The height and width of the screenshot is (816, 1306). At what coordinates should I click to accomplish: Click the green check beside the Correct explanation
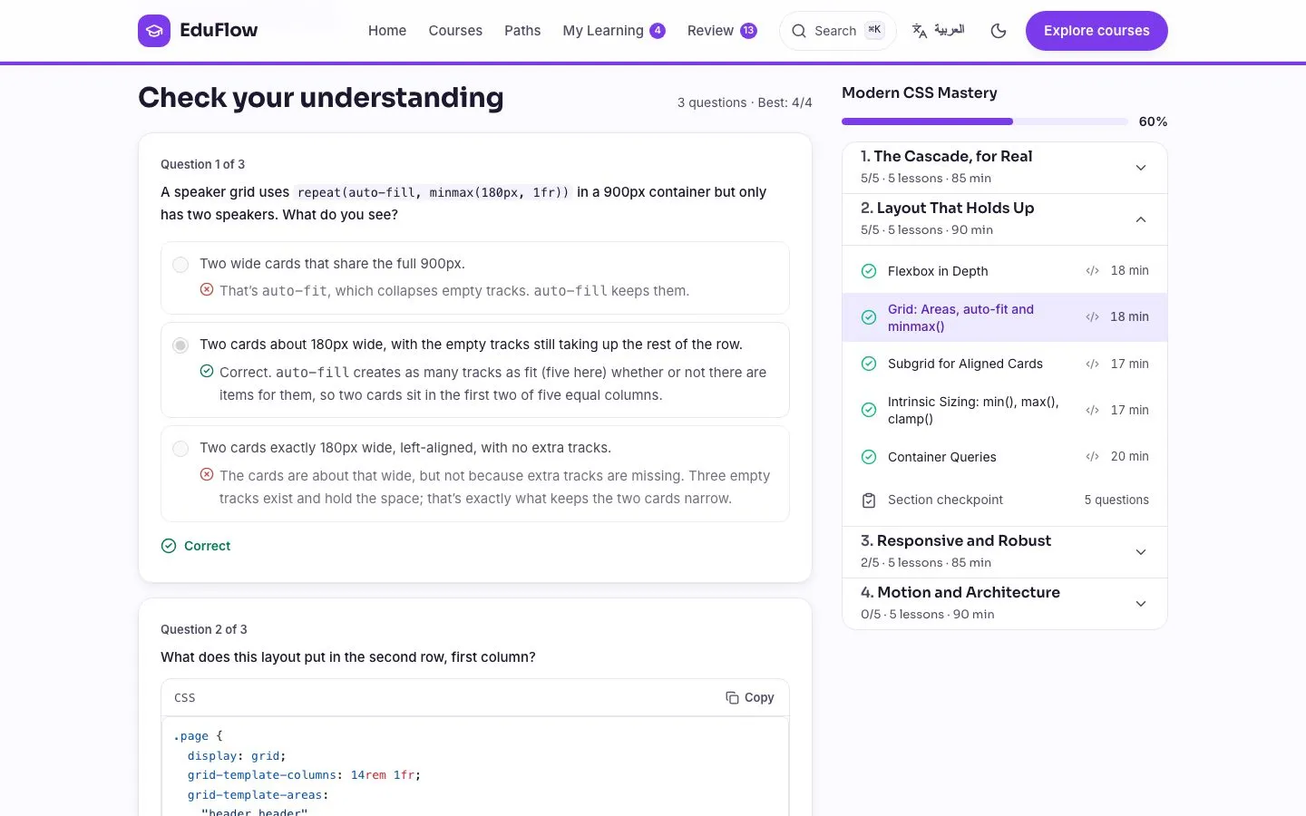(x=207, y=372)
